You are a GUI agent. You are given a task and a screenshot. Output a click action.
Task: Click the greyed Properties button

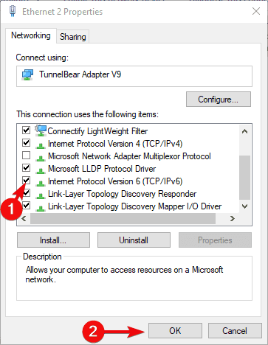[215, 240]
